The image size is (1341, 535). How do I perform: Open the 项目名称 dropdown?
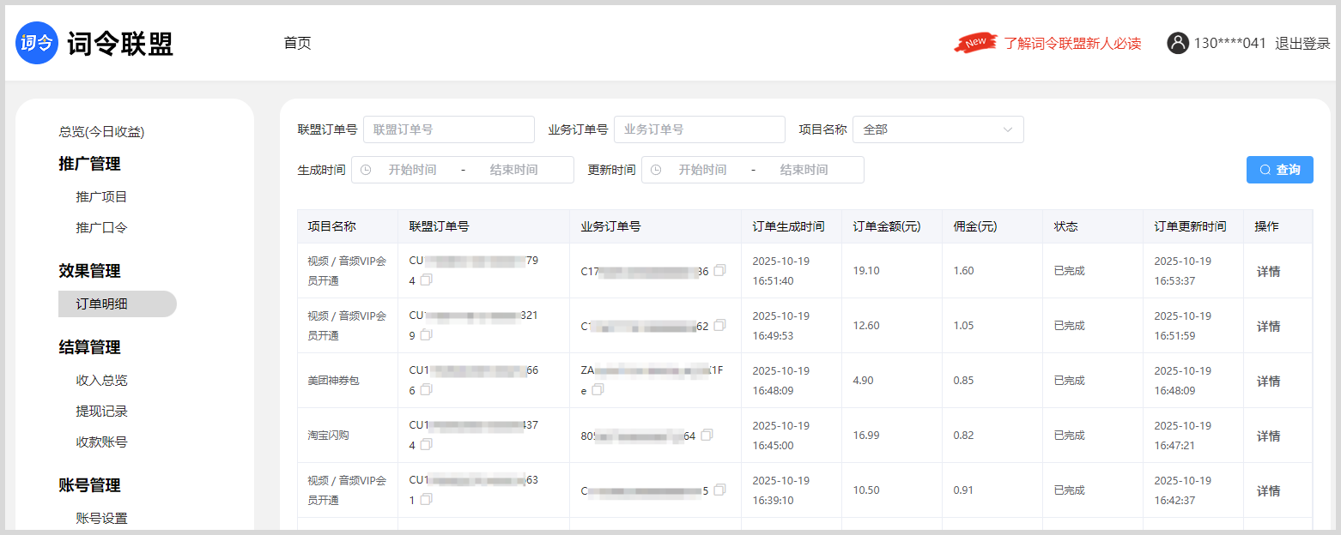point(937,129)
